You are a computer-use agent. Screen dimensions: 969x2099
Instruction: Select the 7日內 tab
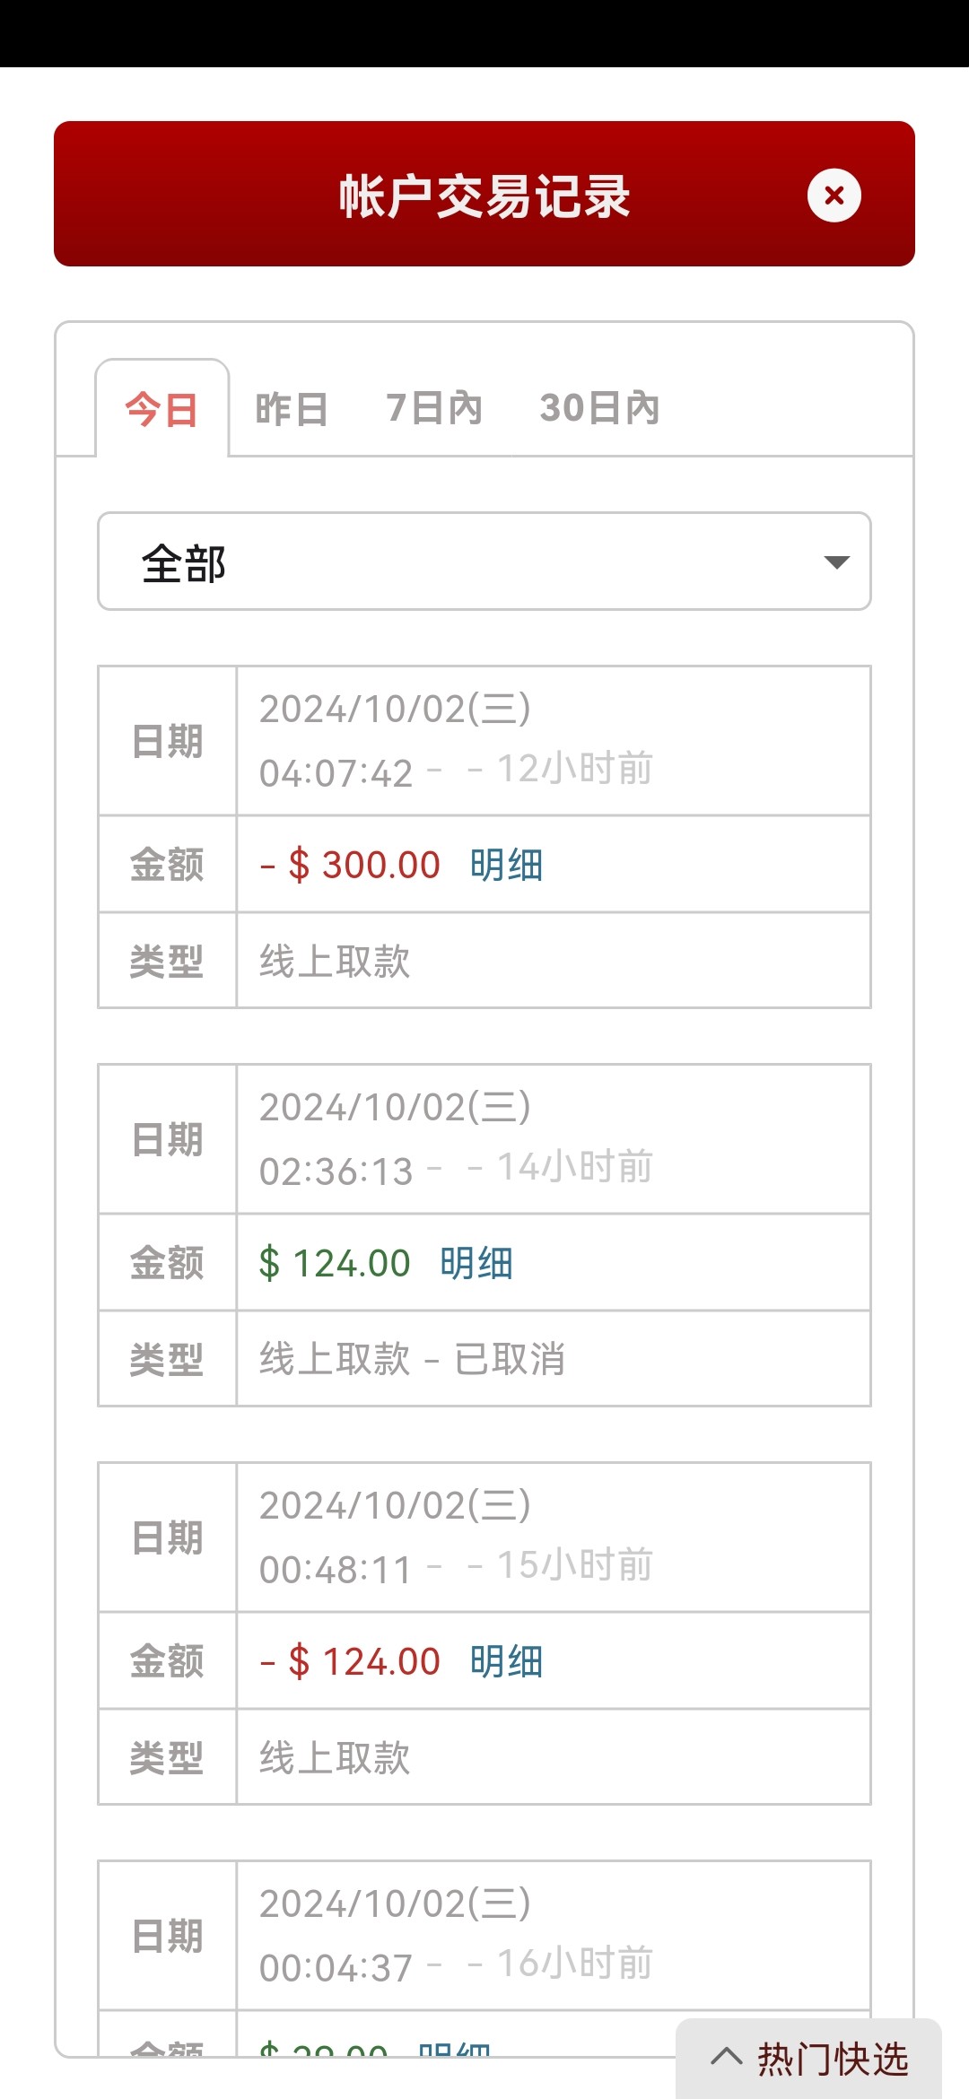pyautogui.click(x=434, y=409)
